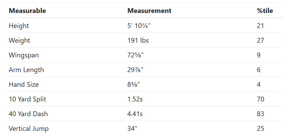Click the 72⅝" wingspan measurement
This screenshot has height=138, width=284.
135,55
